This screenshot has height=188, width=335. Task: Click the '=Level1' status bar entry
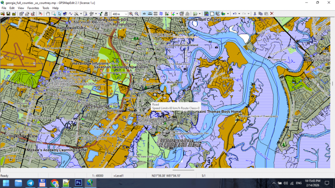click(x=119, y=175)
